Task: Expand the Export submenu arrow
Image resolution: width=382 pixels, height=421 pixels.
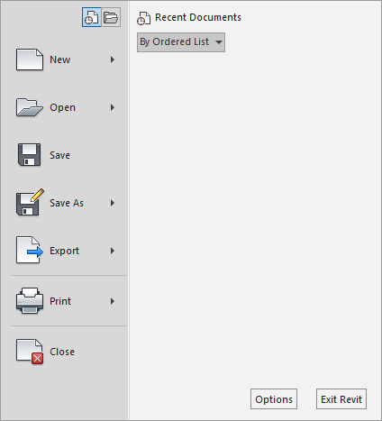Action: (x=113, y=251)
